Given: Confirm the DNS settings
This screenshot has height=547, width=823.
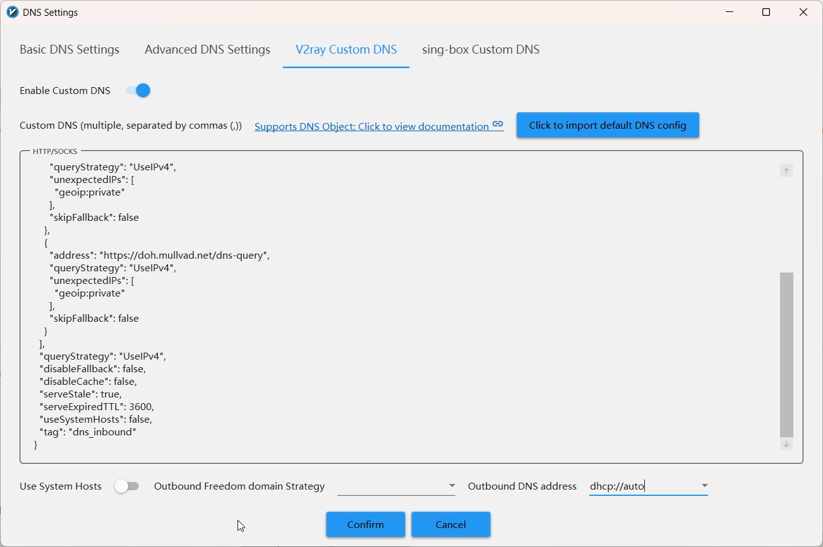Looking at the screenshot, I should coord(365,524).
